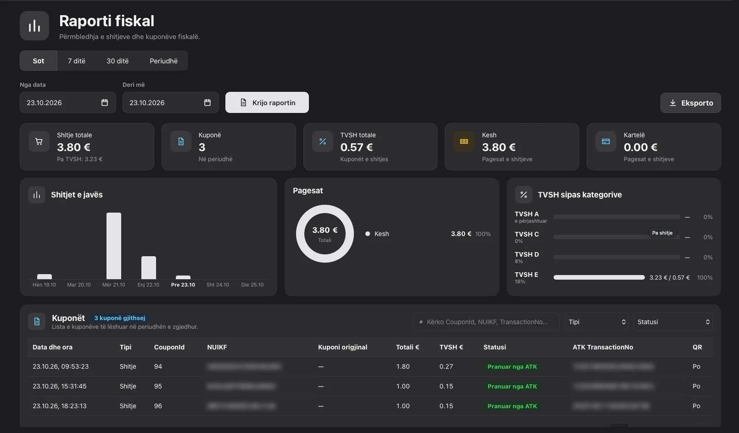Screen dimensions: 739x433
Task: Click the Kesh legend entry in Pagesat
Action: click(377, 234)
